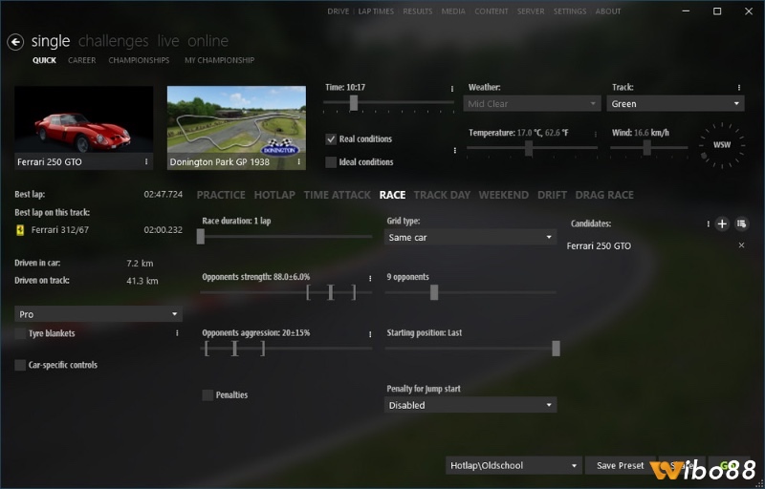This screenshot has width=765, height=489.
Task: Click the wind direction compass WSW
Action: [x=722, y=145]
